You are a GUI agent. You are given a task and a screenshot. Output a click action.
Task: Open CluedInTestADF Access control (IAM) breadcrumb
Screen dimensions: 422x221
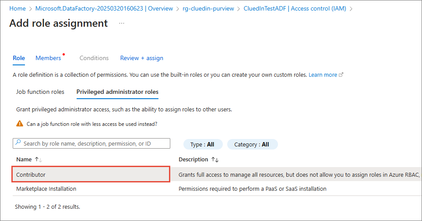[x=295, y=9]
